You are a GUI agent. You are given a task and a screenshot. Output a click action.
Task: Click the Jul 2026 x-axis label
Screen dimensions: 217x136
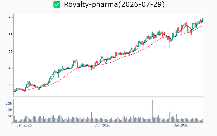[181, 125]
